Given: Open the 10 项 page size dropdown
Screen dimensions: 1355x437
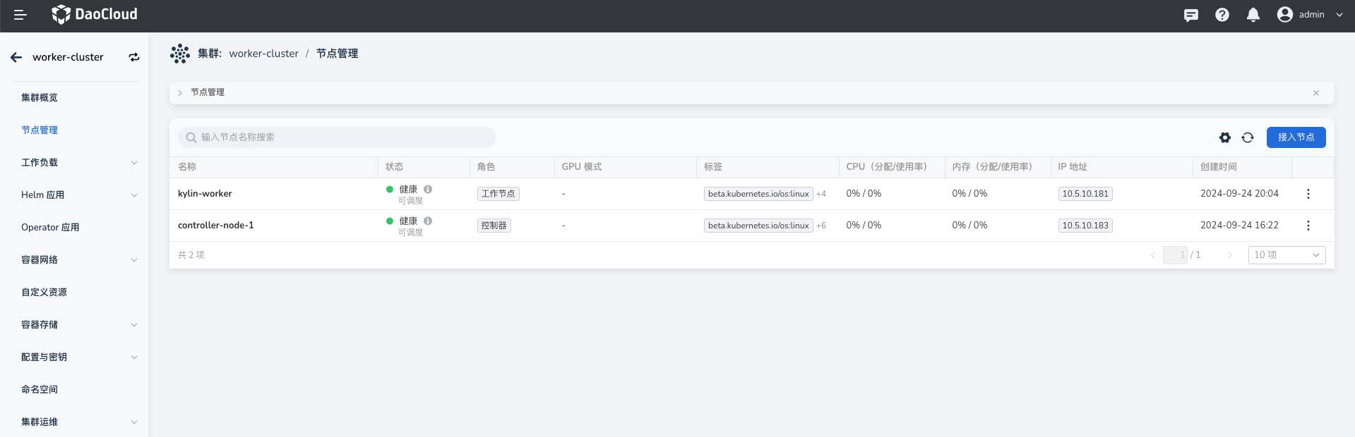Looking at the screenshot, I should point(1287,255).
